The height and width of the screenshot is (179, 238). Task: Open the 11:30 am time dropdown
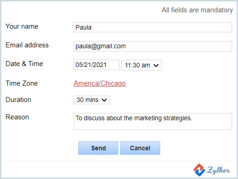(142, 65)
